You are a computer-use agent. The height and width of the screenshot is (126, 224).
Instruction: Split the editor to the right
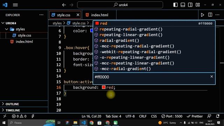pyautogui.click(x=210, y=15)
